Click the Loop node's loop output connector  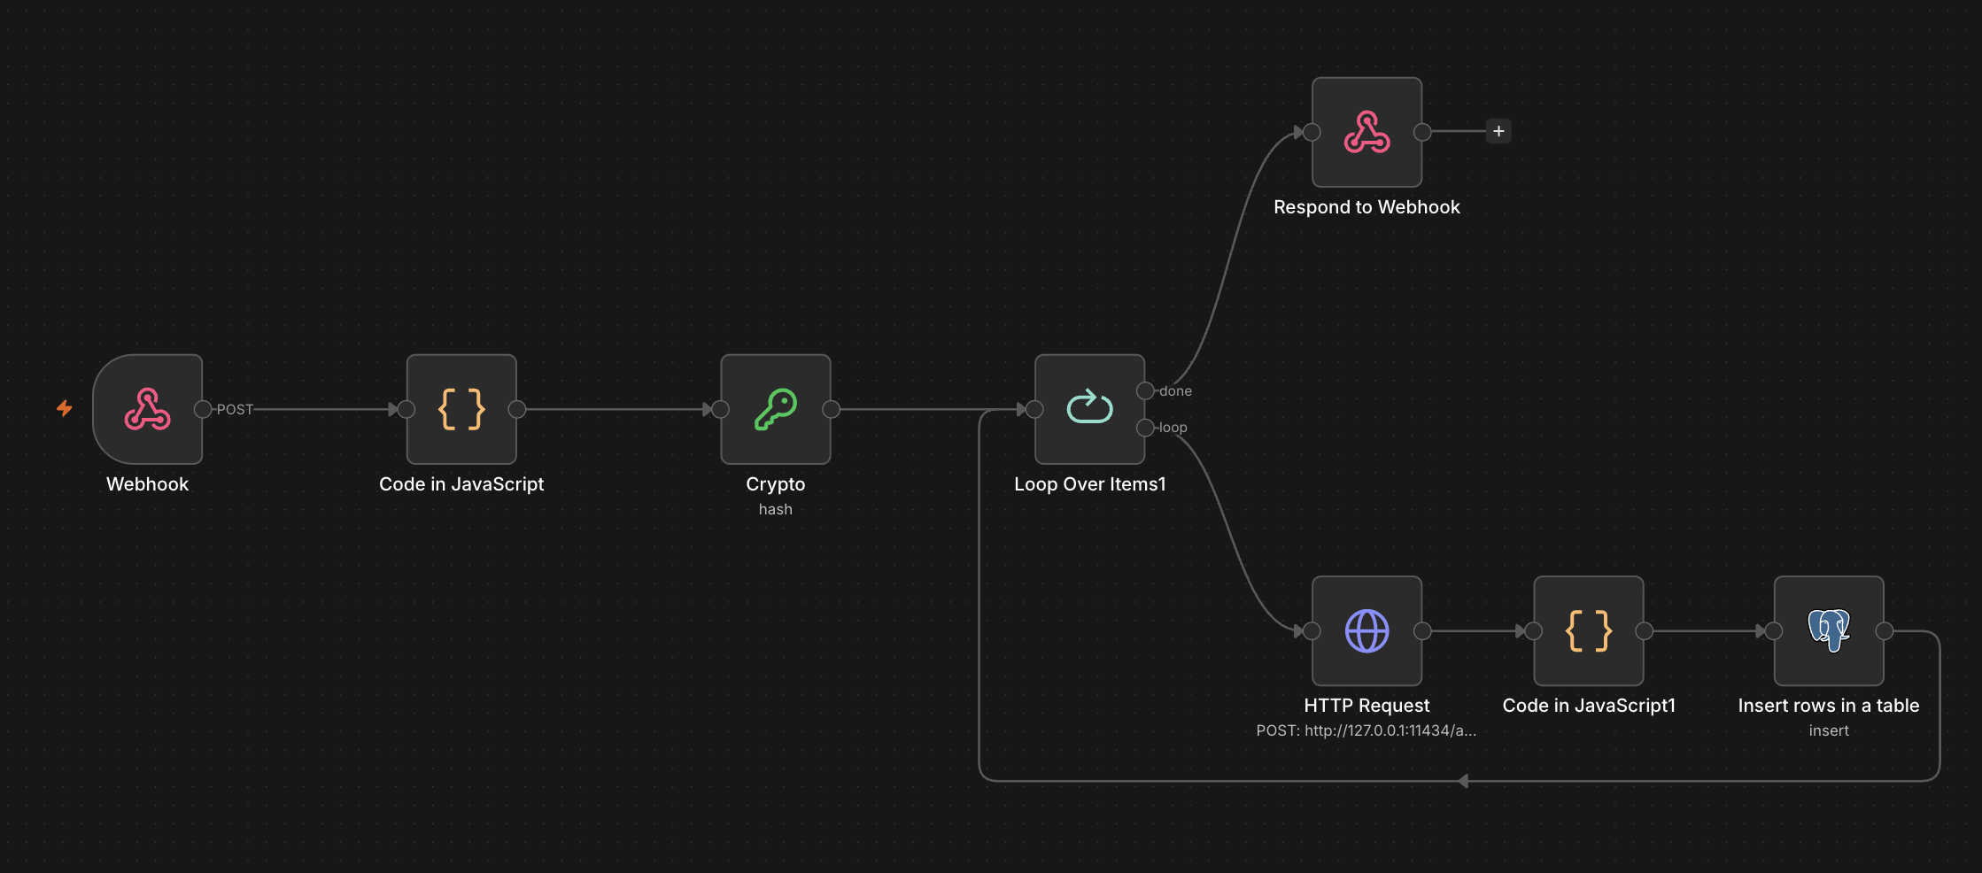click(1145, 428)
